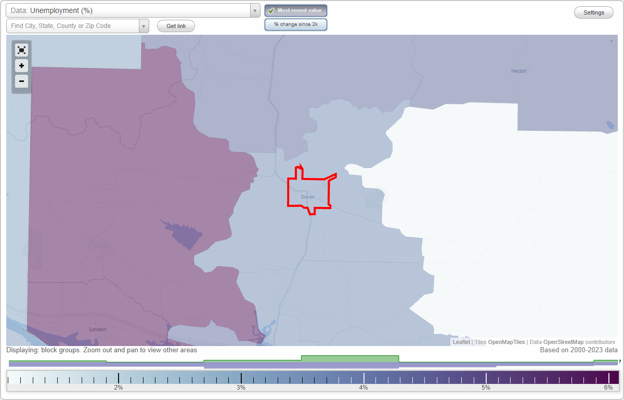Zoom out using the minus icon
The height and width of the screenshot is (400, 624).
click(21, 81)
